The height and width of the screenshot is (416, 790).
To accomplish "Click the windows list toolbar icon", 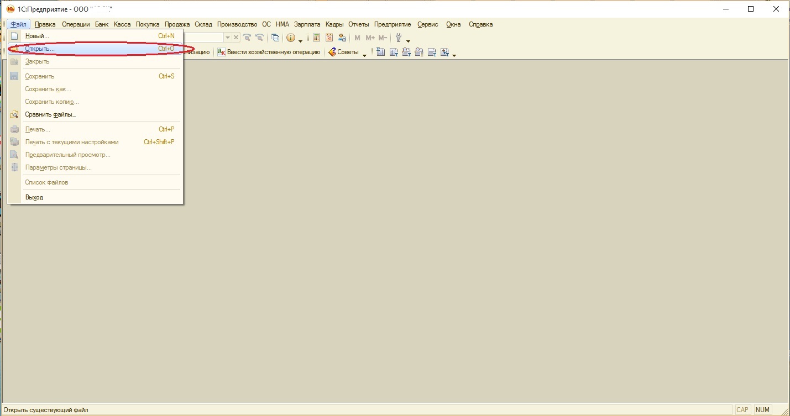I will click(x=275, y=38).
